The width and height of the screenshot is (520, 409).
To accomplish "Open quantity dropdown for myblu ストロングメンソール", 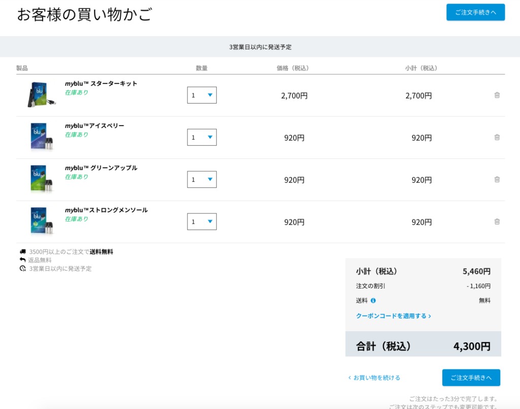I will 202,222.
